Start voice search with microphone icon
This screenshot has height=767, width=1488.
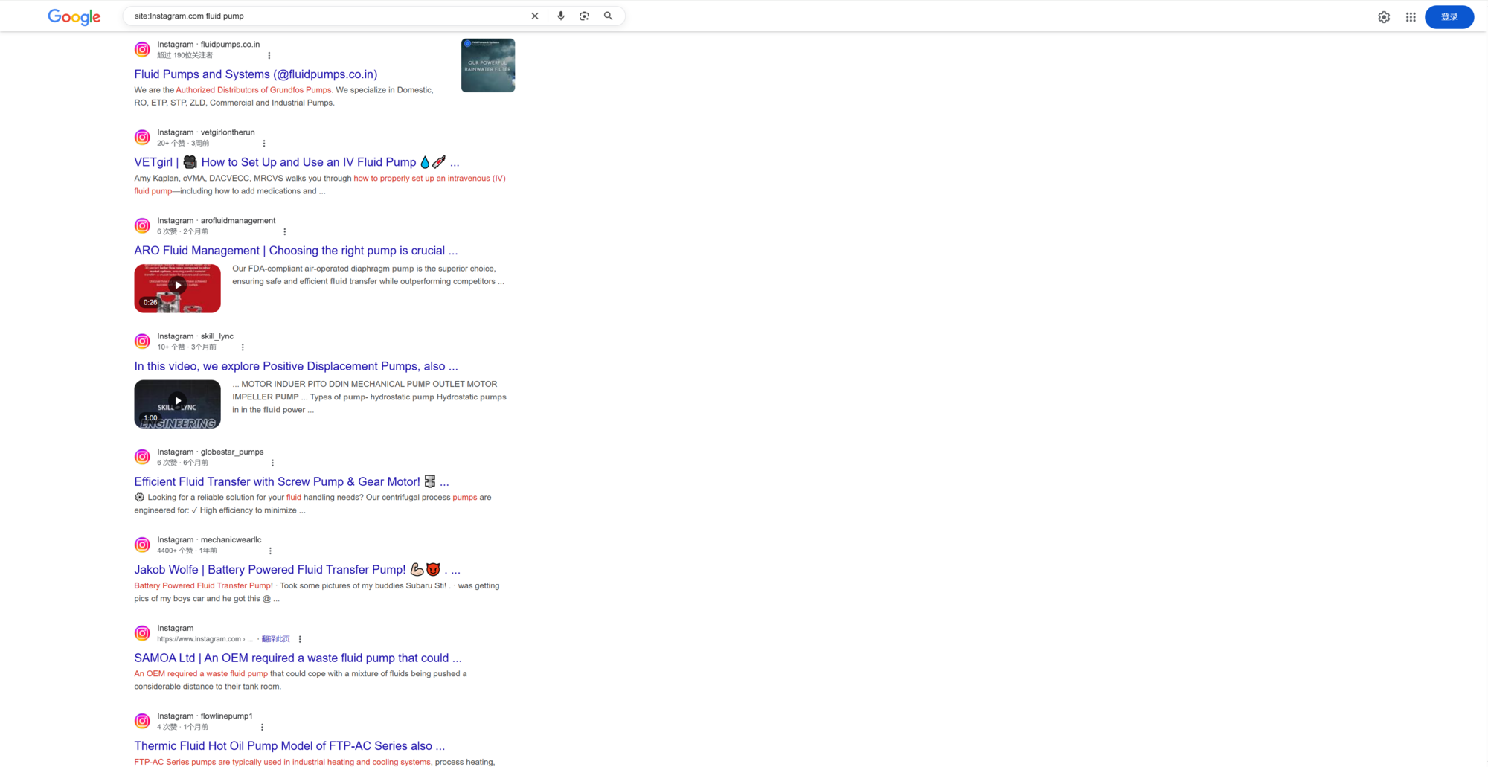pos(561,16)
